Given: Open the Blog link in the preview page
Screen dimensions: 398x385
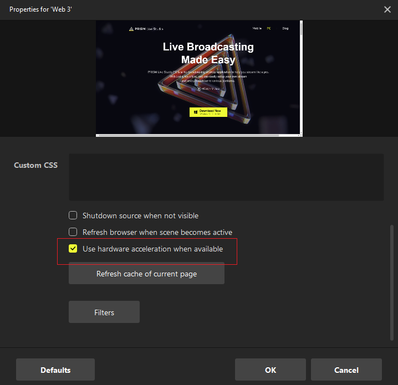Looking at the screenshot, I should click(285, 28).
